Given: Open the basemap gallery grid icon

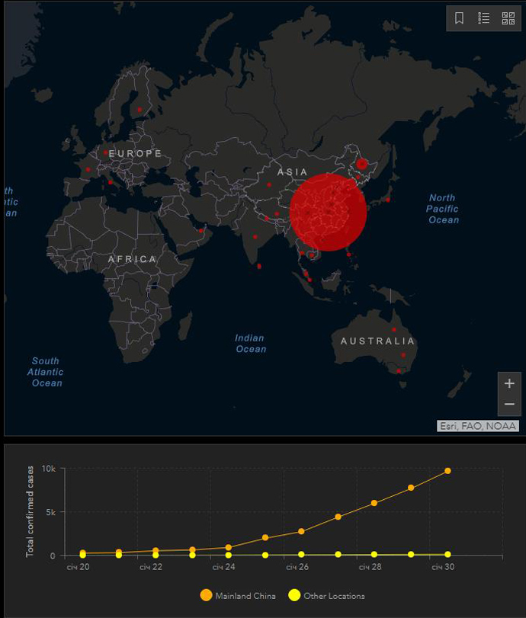Looking at the screenshot, I should click(508, 18).
